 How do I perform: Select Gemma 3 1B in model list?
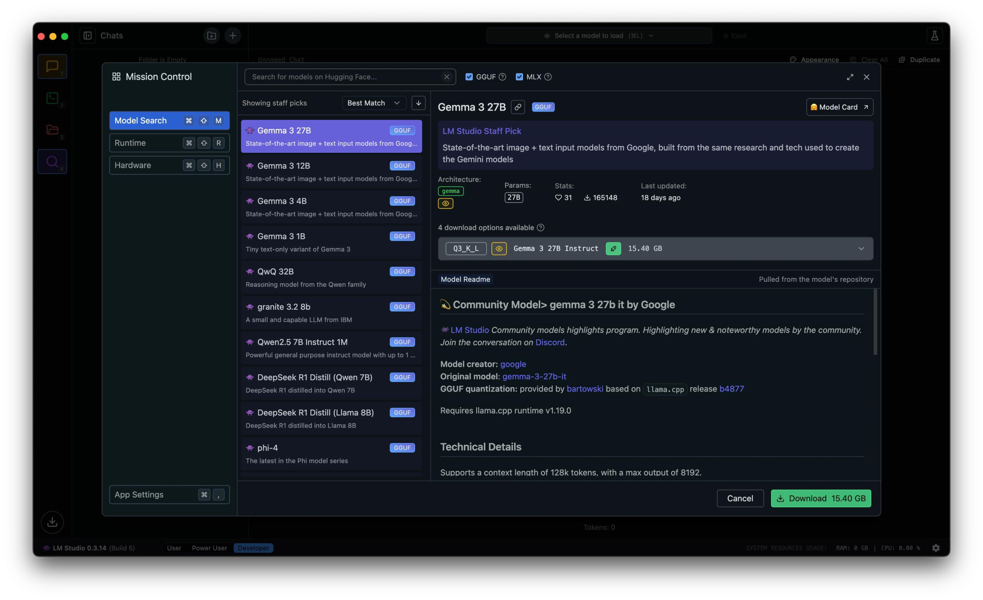pyautogui.click(x=331, y=242)
